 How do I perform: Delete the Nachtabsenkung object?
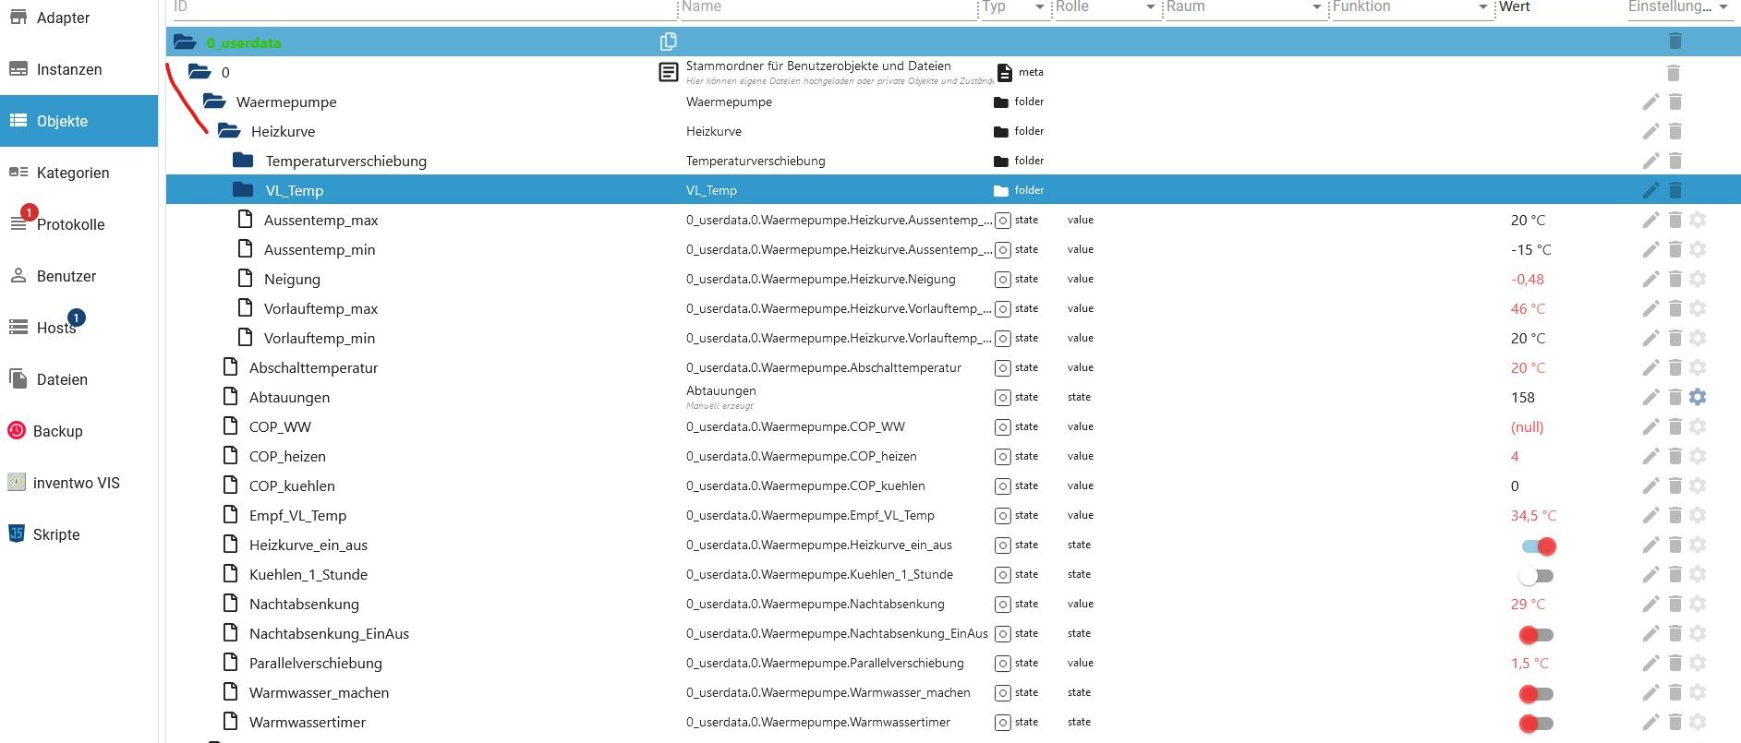[1675, 604]
